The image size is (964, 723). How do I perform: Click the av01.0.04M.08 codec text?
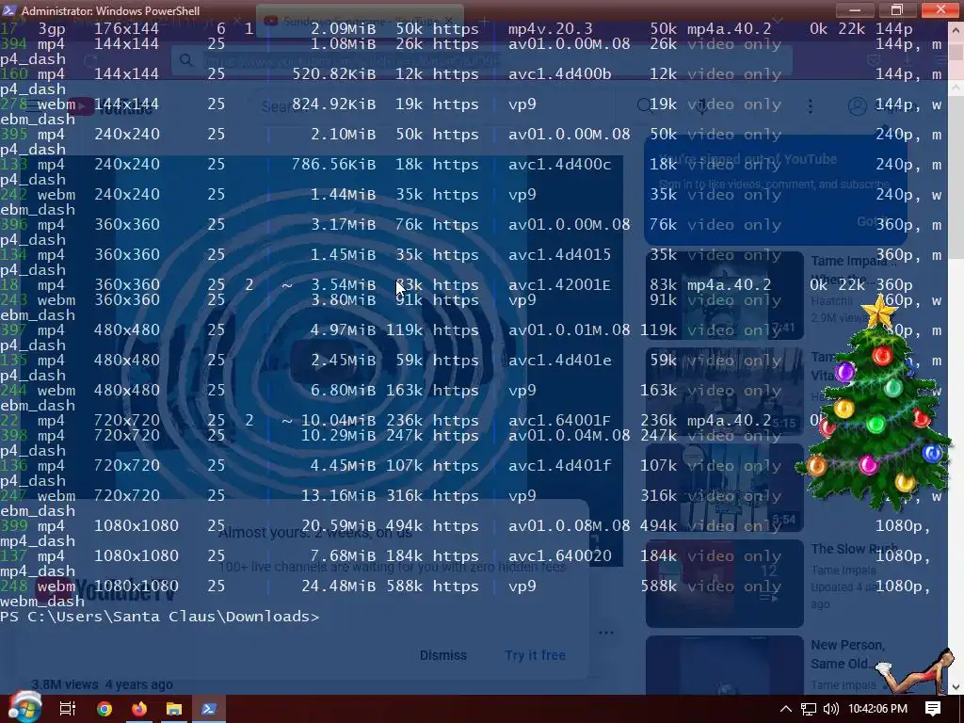click(x=570, y=435)
